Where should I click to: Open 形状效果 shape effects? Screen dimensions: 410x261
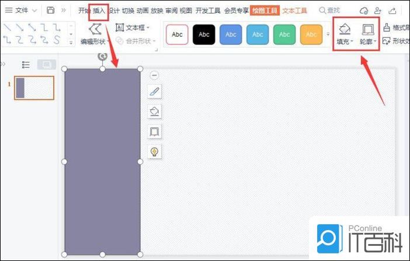tap(396, 41)
